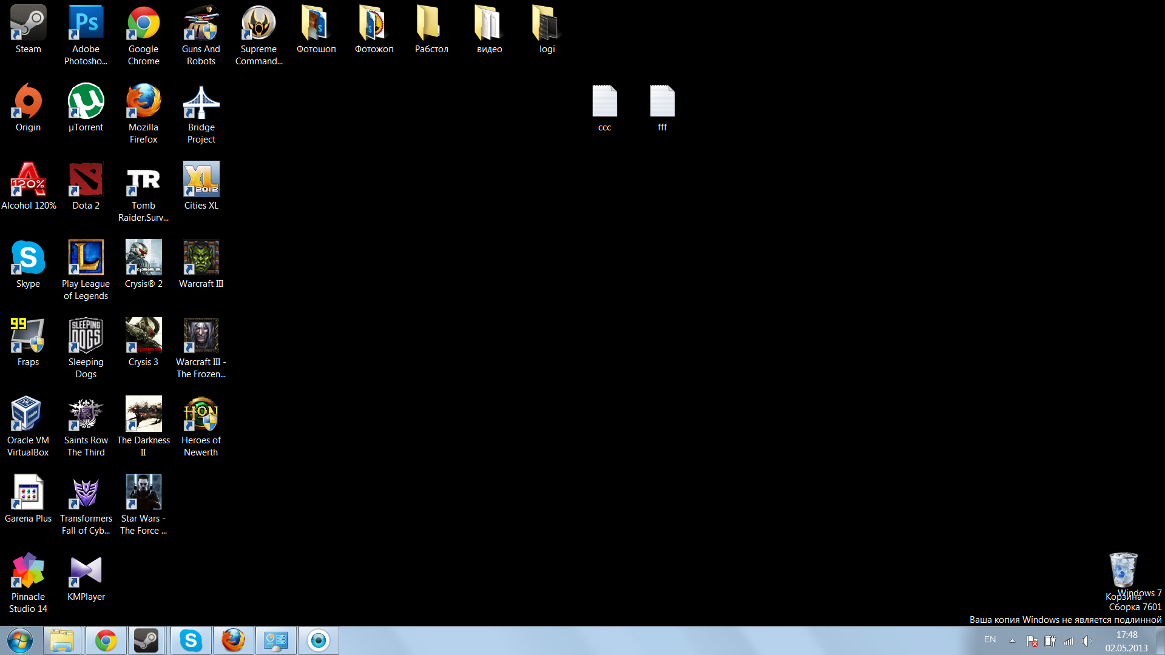
Task: Open the 'fff' text file
Action: point(662,100)
